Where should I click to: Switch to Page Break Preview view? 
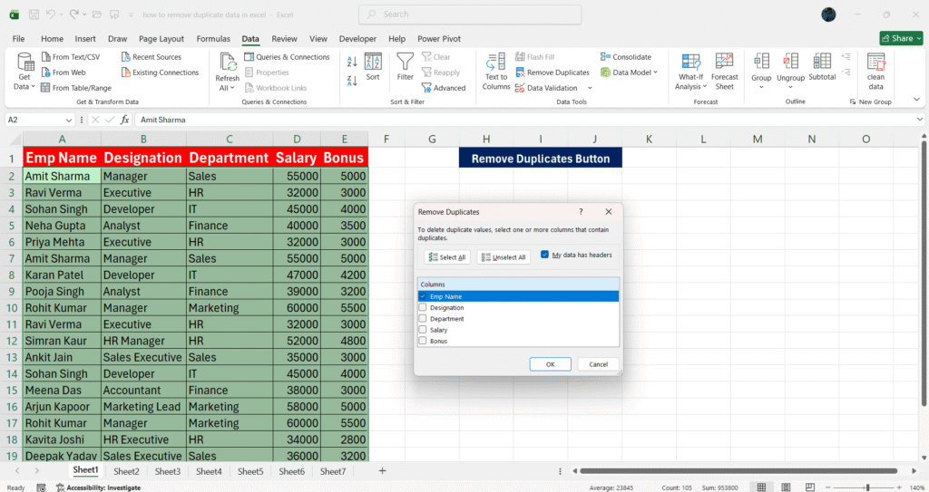coord(810,487)
